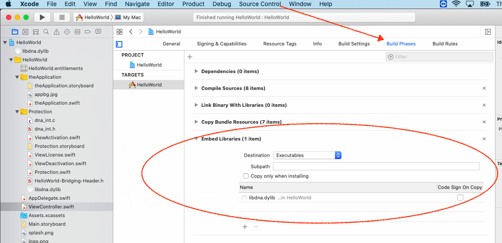Open the Breakpoint navigator icon
Image resolution: width=502 pixels, height=243 pixels.
[88, 32]
